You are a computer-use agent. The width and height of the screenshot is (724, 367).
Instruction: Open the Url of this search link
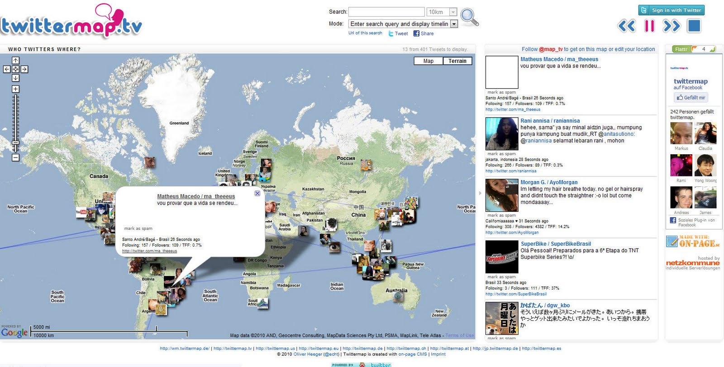point(365,33)
